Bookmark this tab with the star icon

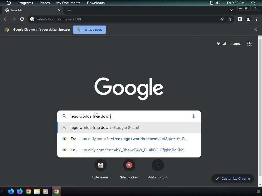click(x=230, y=19)
